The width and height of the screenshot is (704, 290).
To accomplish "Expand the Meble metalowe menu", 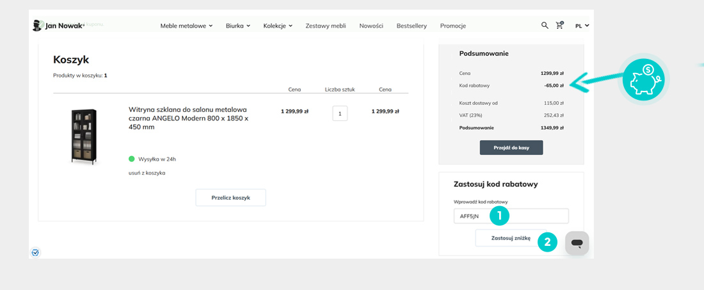I will point(186,26).
